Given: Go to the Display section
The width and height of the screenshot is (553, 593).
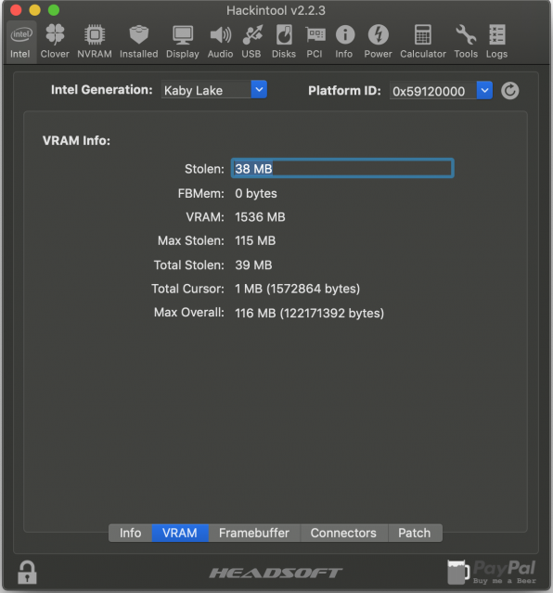Looking at the screenshot, I should 183,42.
